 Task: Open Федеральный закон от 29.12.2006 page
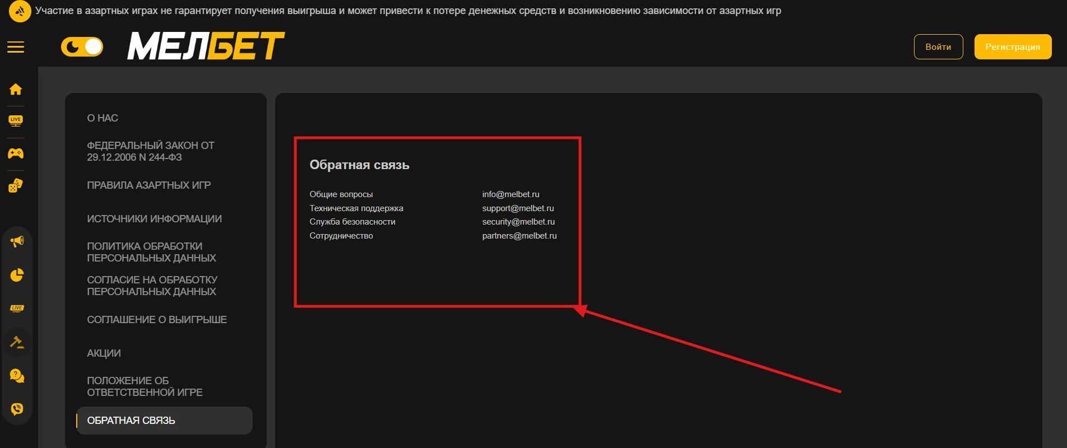point(151,151)
